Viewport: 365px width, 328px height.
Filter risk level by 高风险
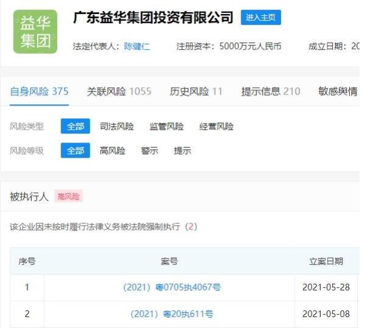click(x=112, y=150)
